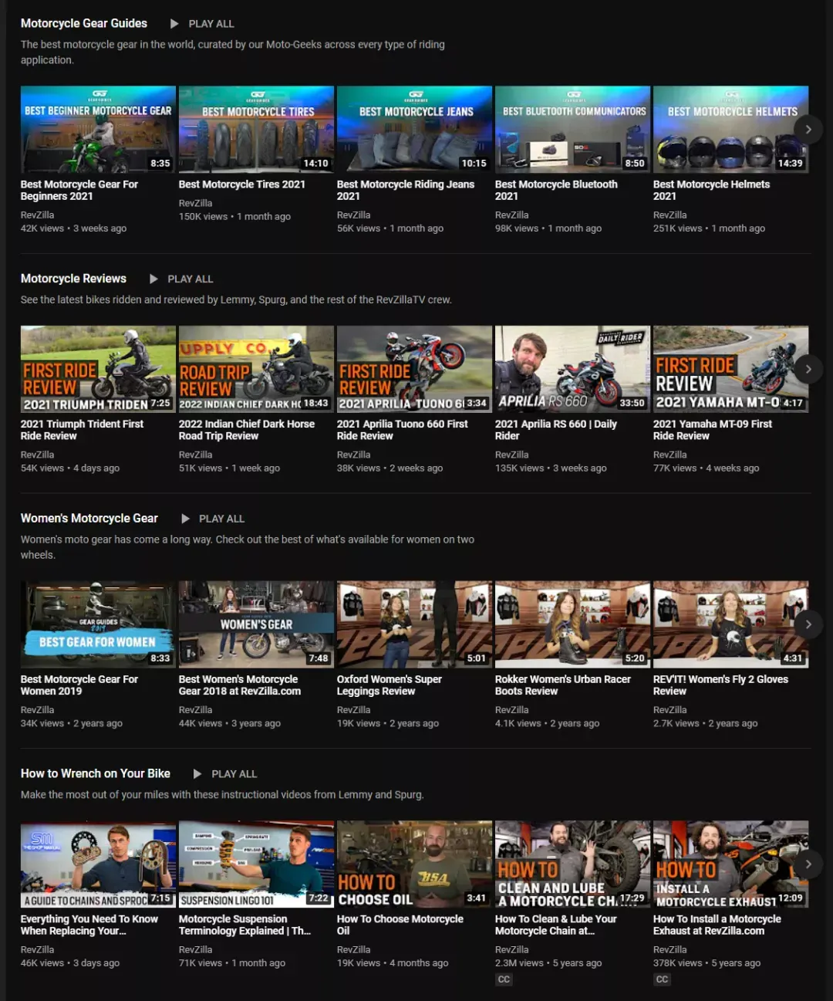This screenshot has width=833, height=1001.
Task: Show next videos in How to Wrench row
Action: coord(808,864)
